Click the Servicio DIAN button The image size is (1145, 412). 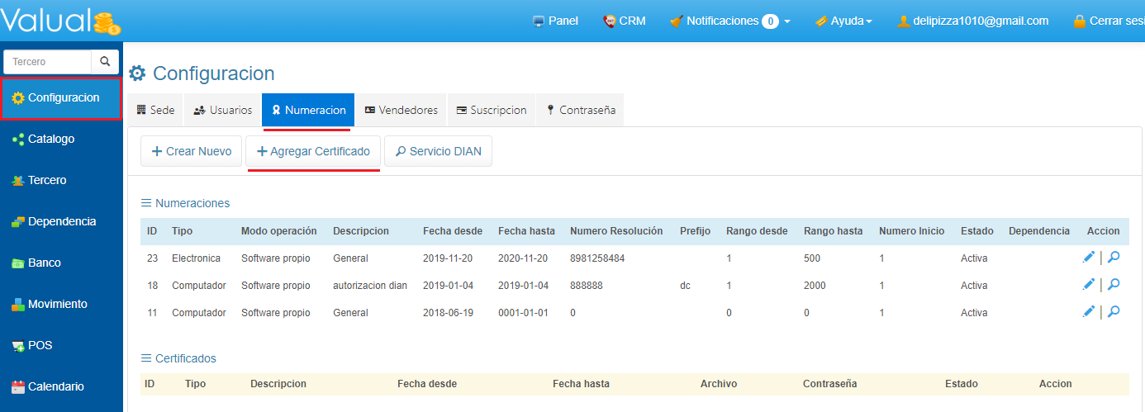click(x=438, y=151)
